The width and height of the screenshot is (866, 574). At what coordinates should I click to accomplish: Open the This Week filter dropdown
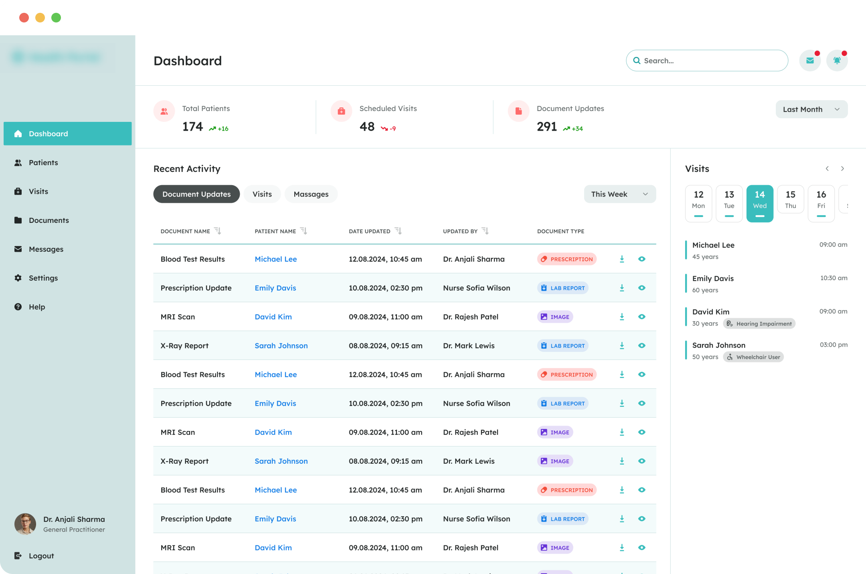click(620, 194)
